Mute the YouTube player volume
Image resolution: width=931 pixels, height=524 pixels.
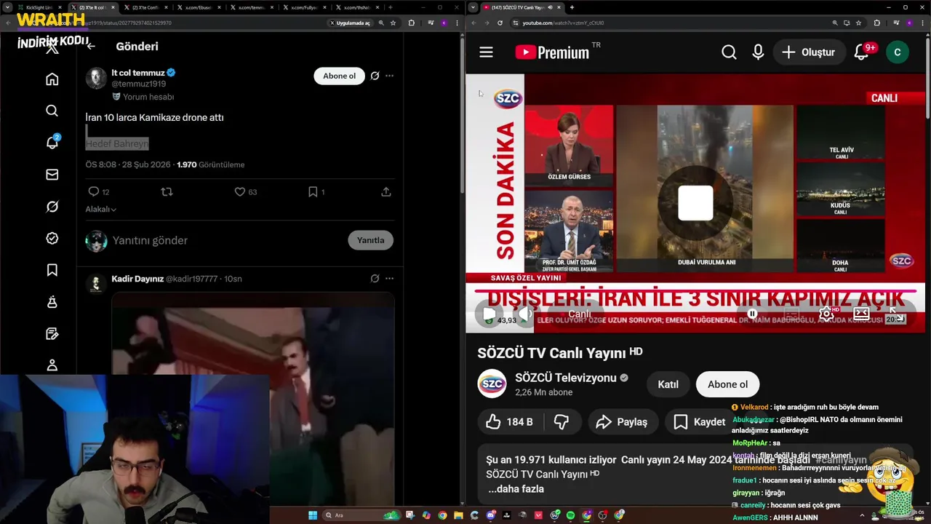(x=525, y=314)
